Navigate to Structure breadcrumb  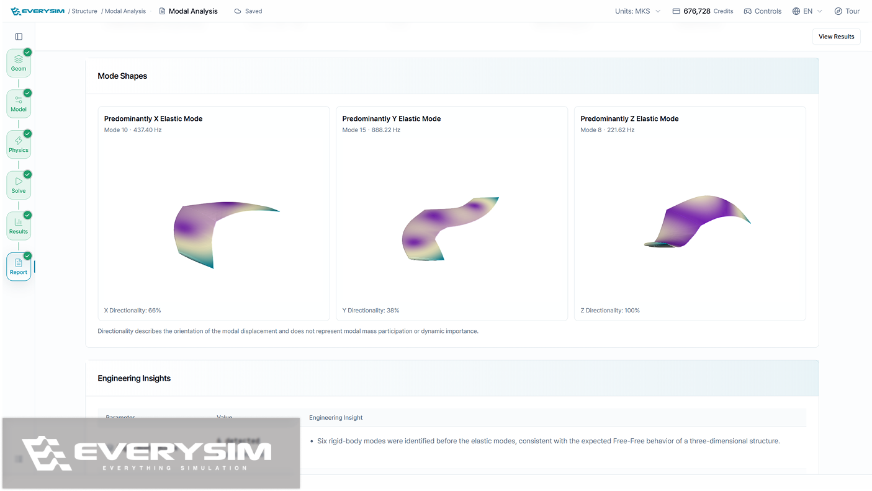84,11
